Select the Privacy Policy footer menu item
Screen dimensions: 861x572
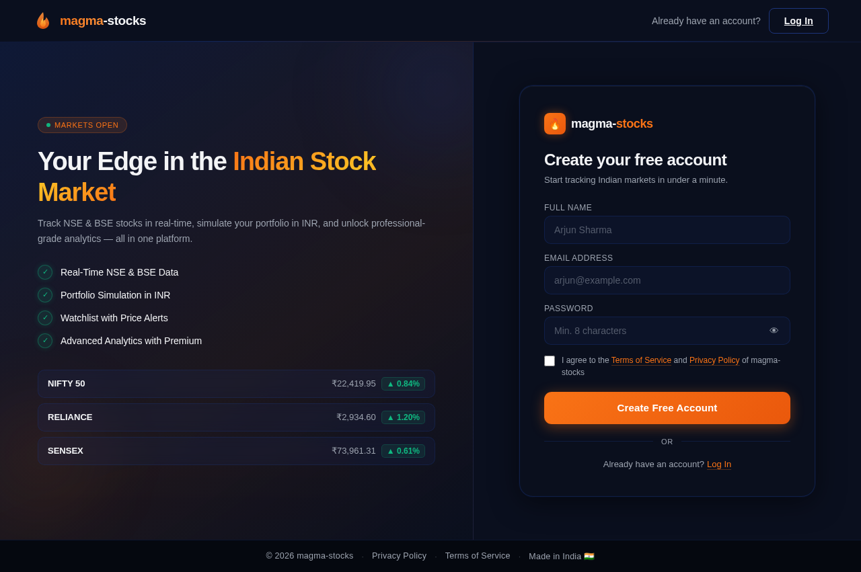coord(399,555)
